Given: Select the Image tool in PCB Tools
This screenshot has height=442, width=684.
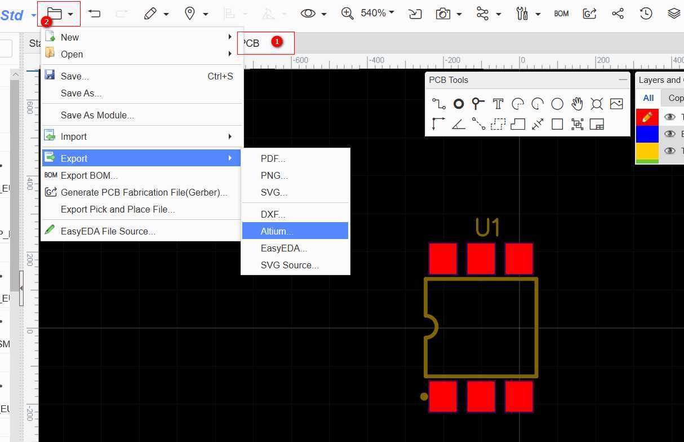Looking at the screenshot, I should (616, 104).
